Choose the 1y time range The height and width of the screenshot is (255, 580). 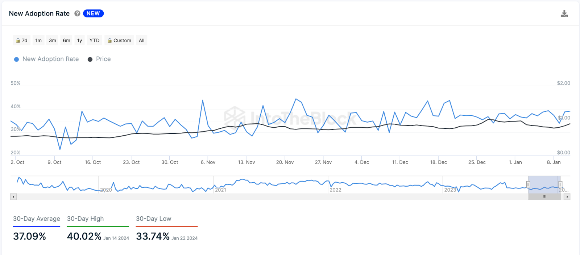point(79,40)
